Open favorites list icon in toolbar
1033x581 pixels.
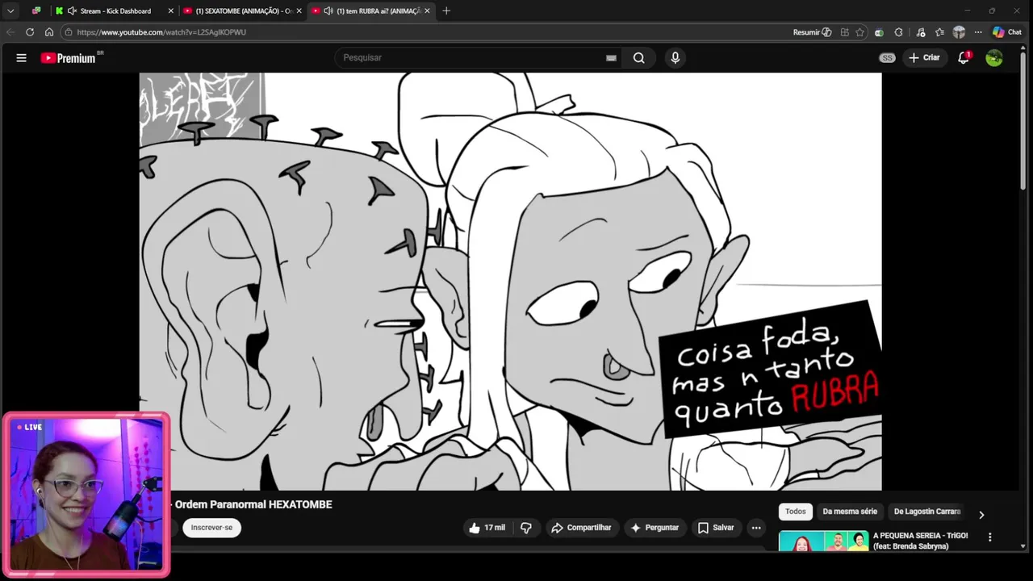click(x=939, y=32)
